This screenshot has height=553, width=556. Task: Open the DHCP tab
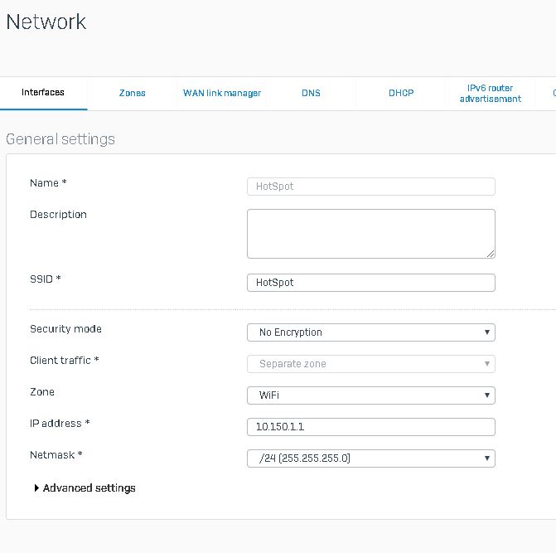click(x=401, y=93)
